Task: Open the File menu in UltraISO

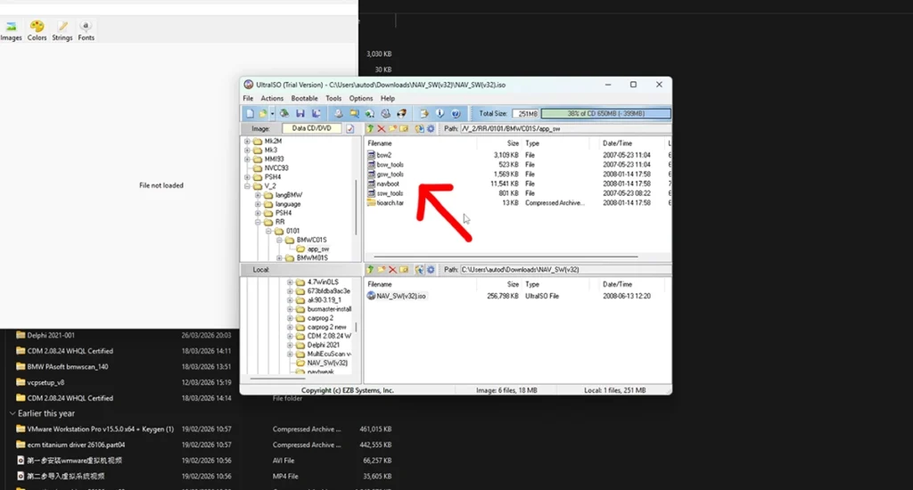Action: (248, 98)
